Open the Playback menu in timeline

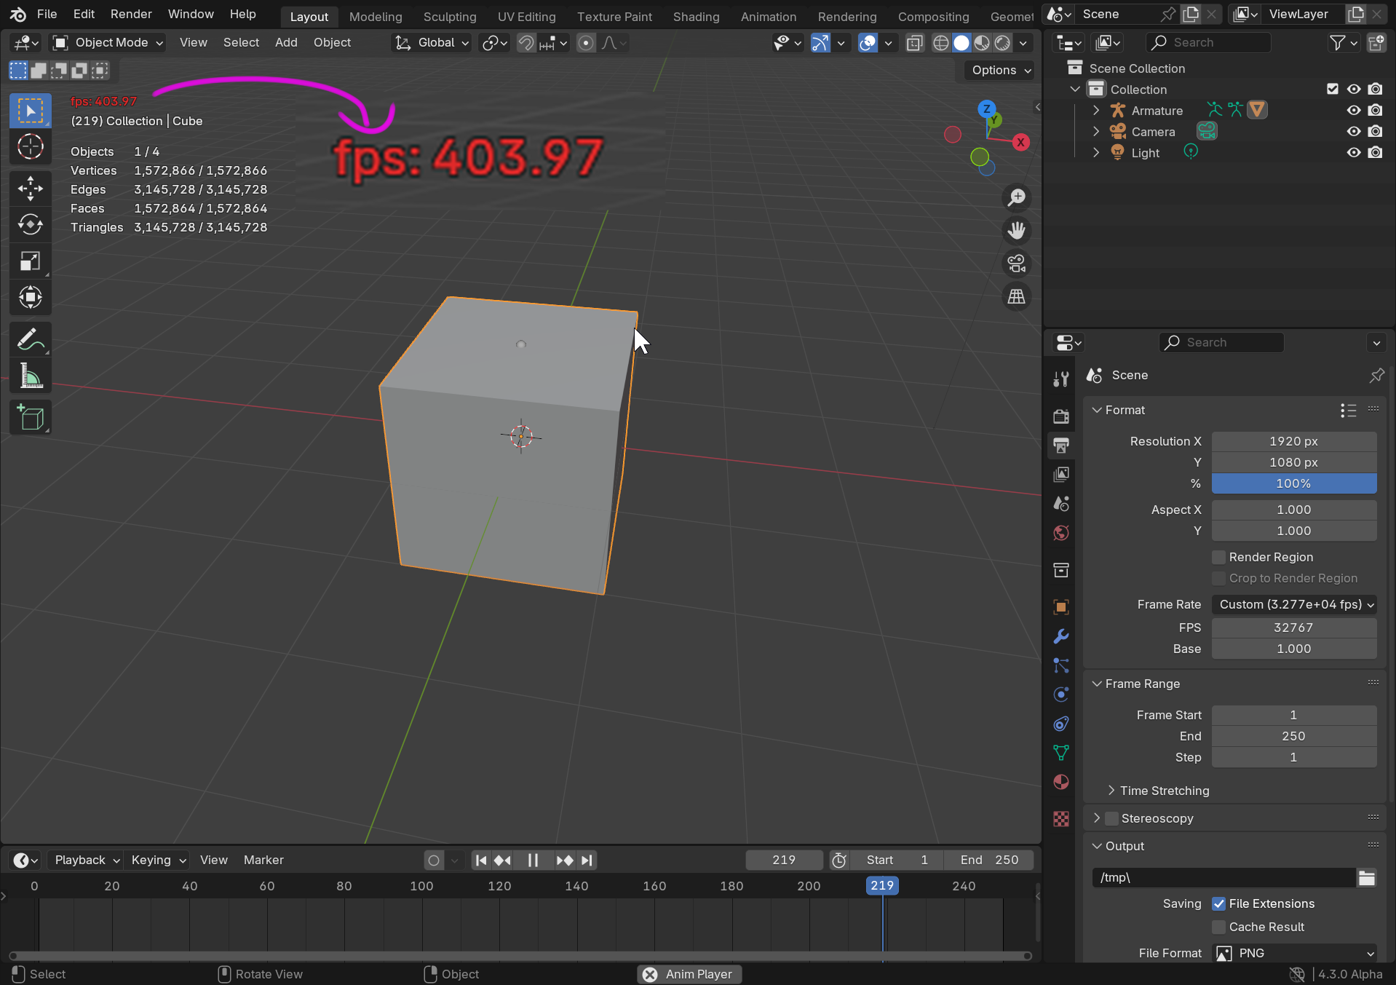[x=87, y=860]
